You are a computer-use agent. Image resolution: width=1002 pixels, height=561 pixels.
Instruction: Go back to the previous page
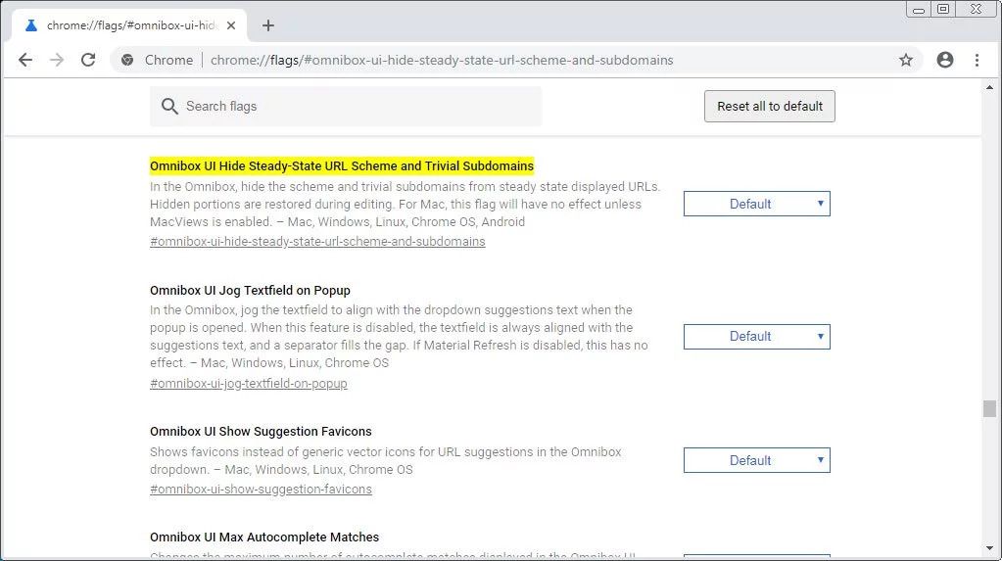[24, 60]
